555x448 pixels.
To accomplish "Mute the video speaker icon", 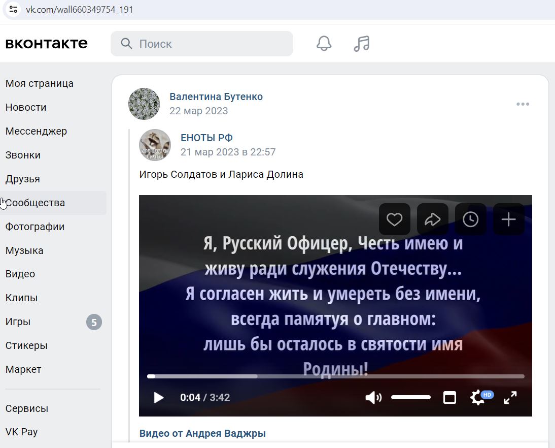I will [373, 398].
